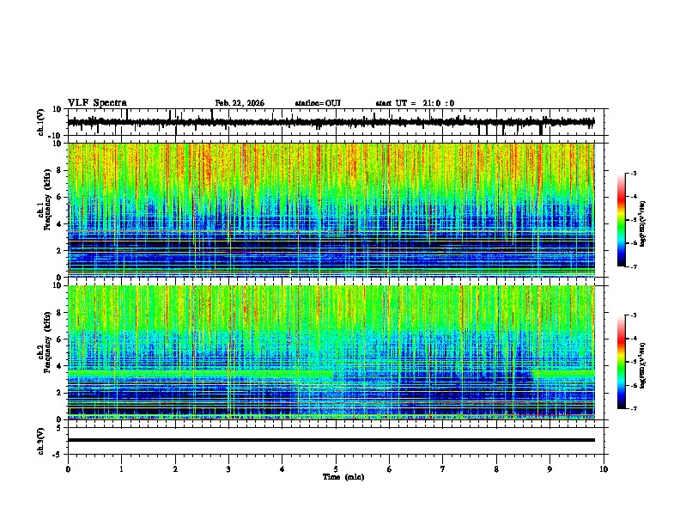Select the date text "Feb. 22, 2026"

[240, 103]
